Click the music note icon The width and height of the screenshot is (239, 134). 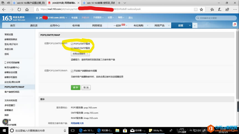click(x=235, y=24)
